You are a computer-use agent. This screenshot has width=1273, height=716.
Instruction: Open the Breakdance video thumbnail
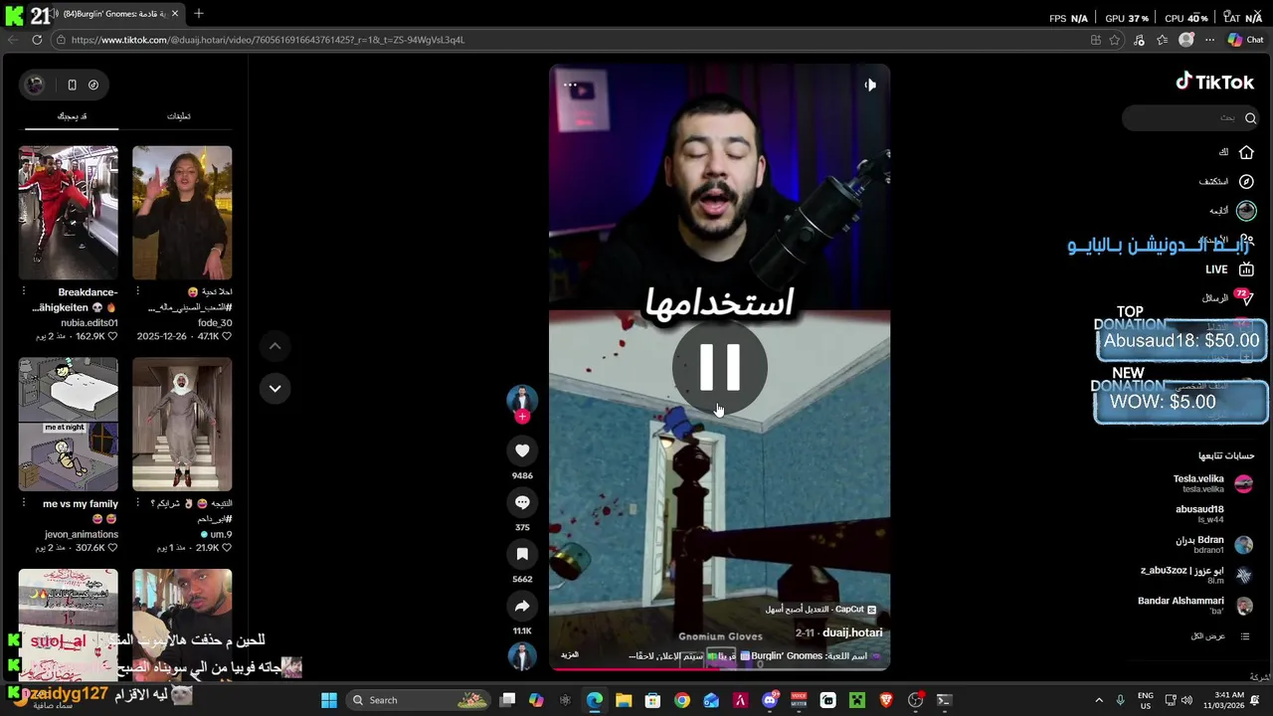[68, 213]
